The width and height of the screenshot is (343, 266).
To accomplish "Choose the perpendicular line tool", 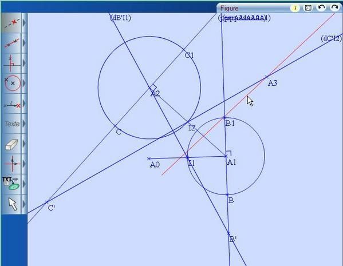I will tap(12, 63).
